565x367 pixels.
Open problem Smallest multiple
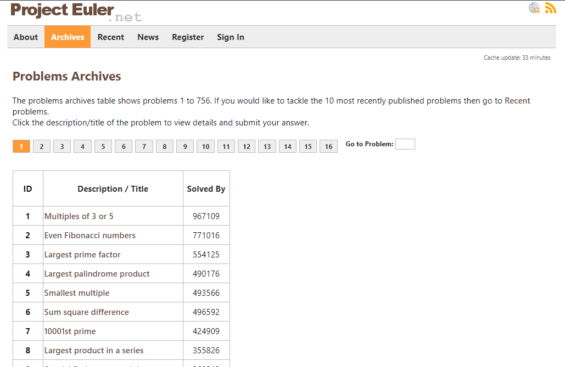[77, 293]
